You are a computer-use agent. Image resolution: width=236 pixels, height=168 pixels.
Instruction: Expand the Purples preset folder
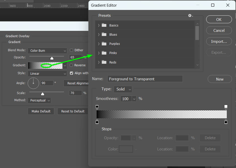click(99, 44)
